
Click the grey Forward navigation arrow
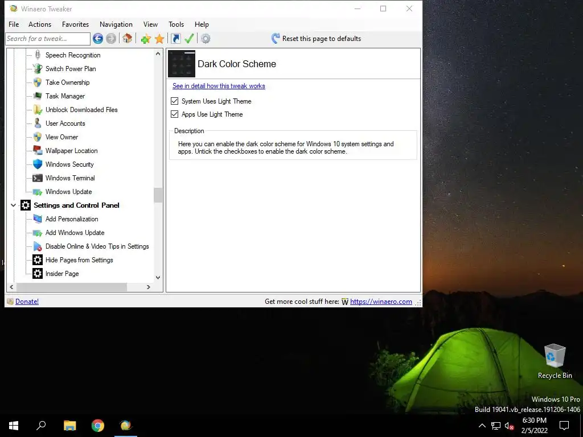(x=111, y=38)
